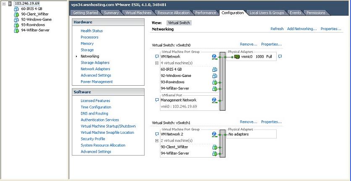
Task: Select Networking in Hardware panel
Action: tap(90, 56)
